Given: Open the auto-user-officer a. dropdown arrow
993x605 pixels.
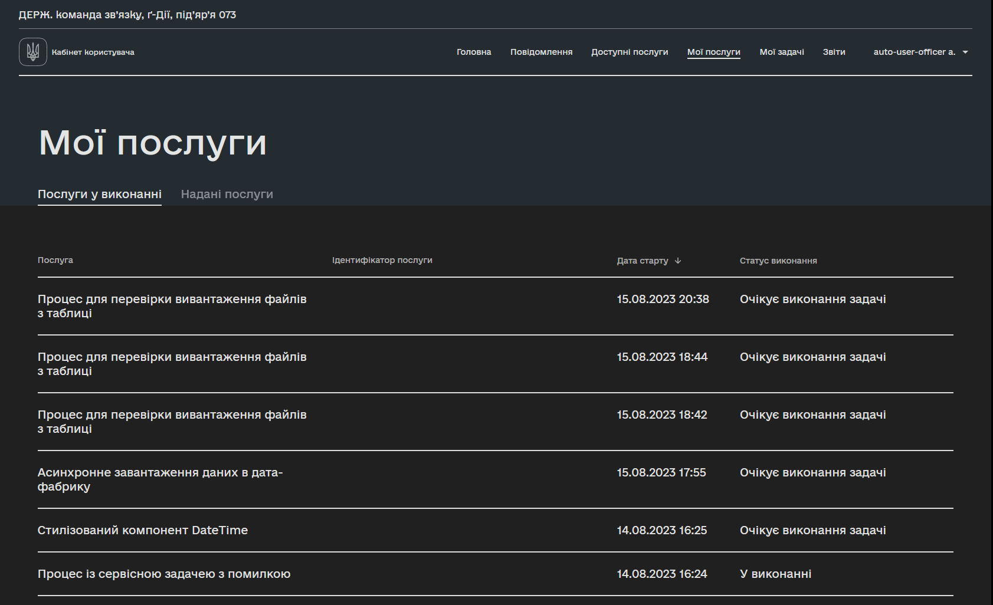Looking at the screenshot, I should 965,52.
